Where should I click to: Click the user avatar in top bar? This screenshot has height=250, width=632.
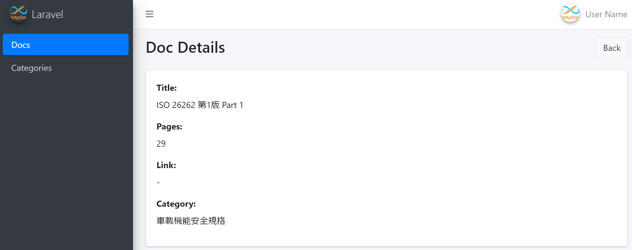(x=570, y=14)
